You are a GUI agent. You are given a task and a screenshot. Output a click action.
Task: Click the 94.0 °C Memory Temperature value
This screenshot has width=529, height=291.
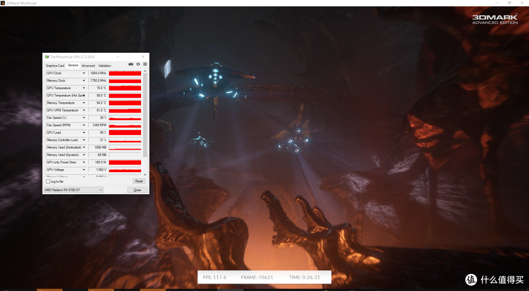97,103
